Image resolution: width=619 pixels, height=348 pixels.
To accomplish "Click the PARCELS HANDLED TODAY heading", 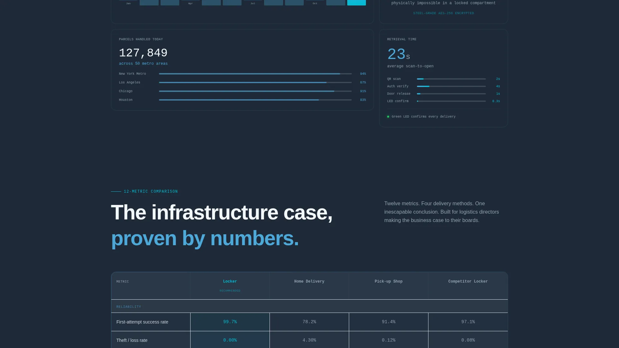I will (x=141, y=39).
